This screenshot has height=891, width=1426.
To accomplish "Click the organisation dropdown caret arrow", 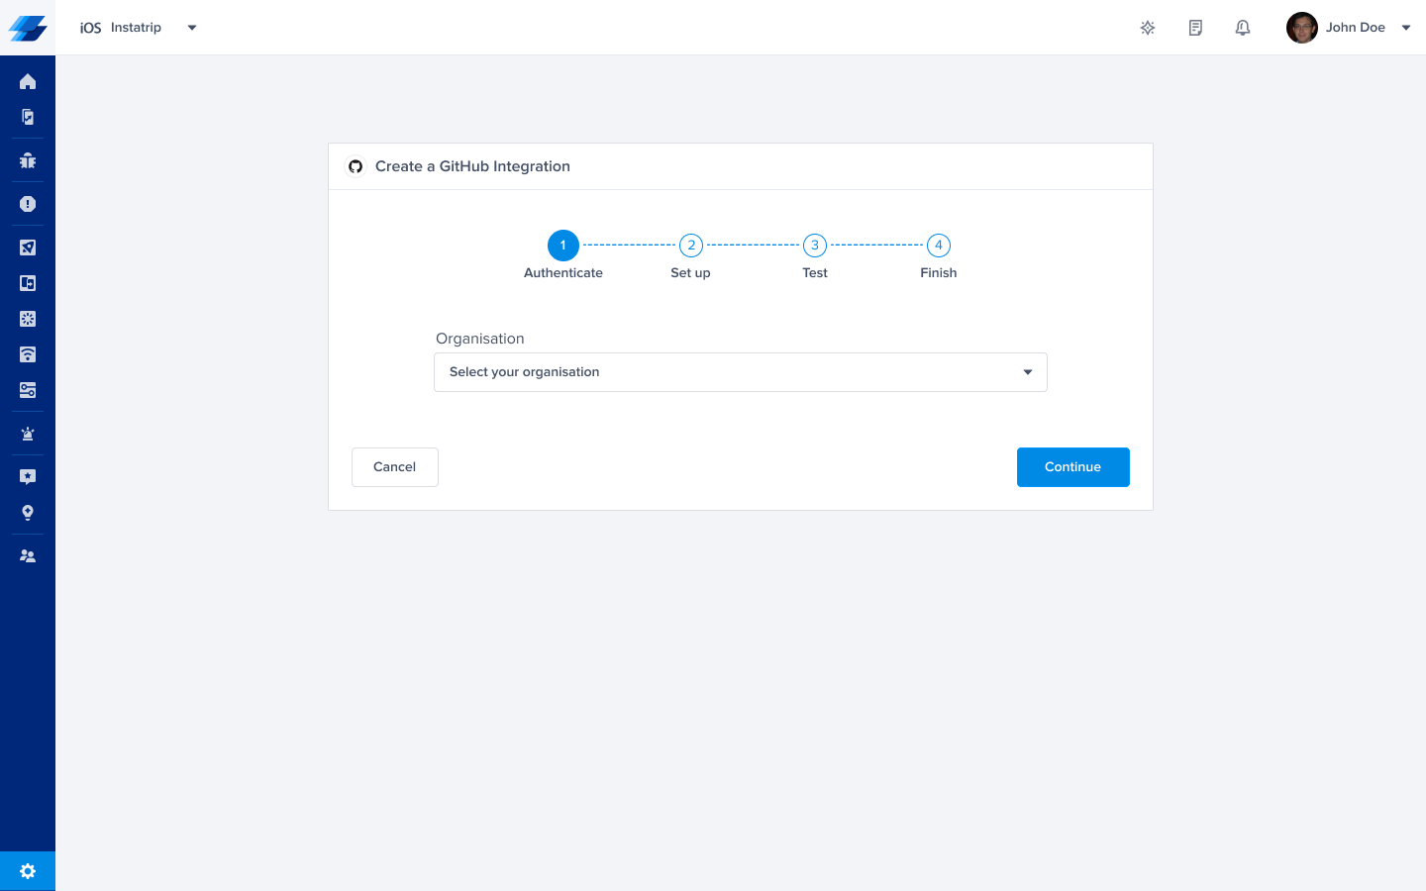I will click(x=1028, y=372).
